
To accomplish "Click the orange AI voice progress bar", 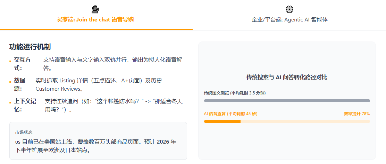I will (222, 121).
